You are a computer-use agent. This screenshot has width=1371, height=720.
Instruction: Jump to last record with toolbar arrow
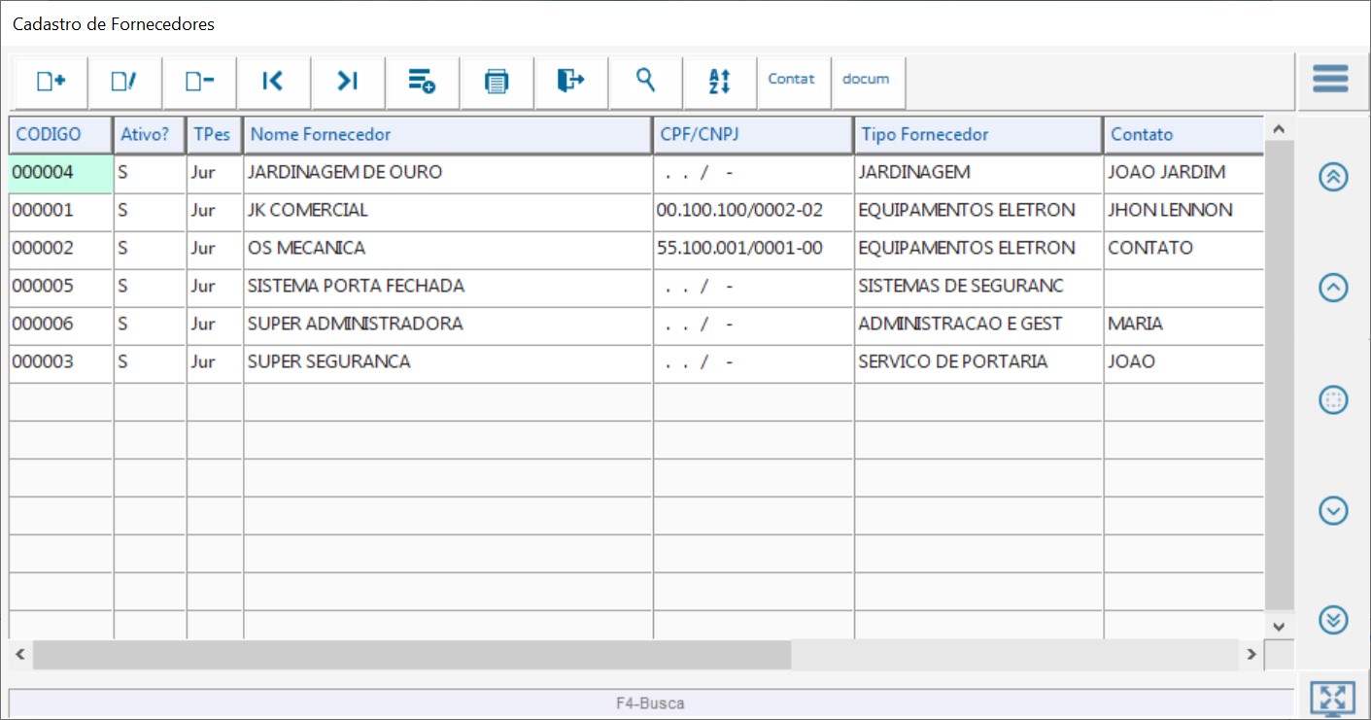click(348, 82)
